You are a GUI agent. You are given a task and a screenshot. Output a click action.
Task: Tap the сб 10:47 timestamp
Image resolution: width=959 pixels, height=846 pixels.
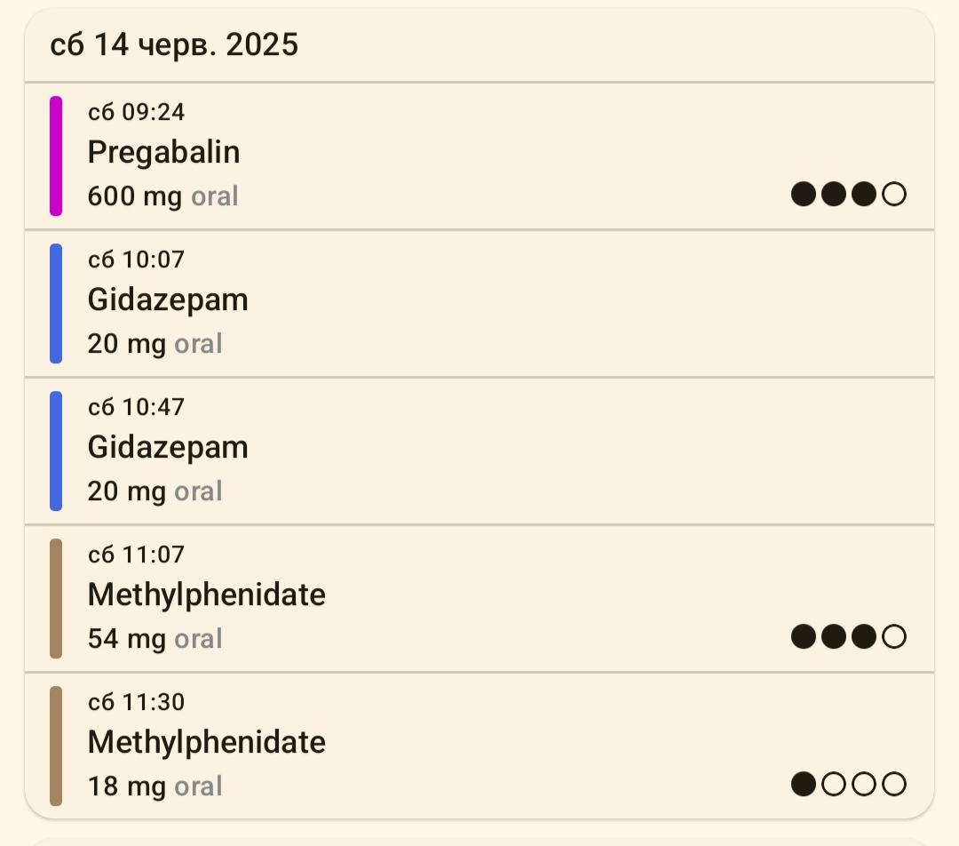coord(136,407)
